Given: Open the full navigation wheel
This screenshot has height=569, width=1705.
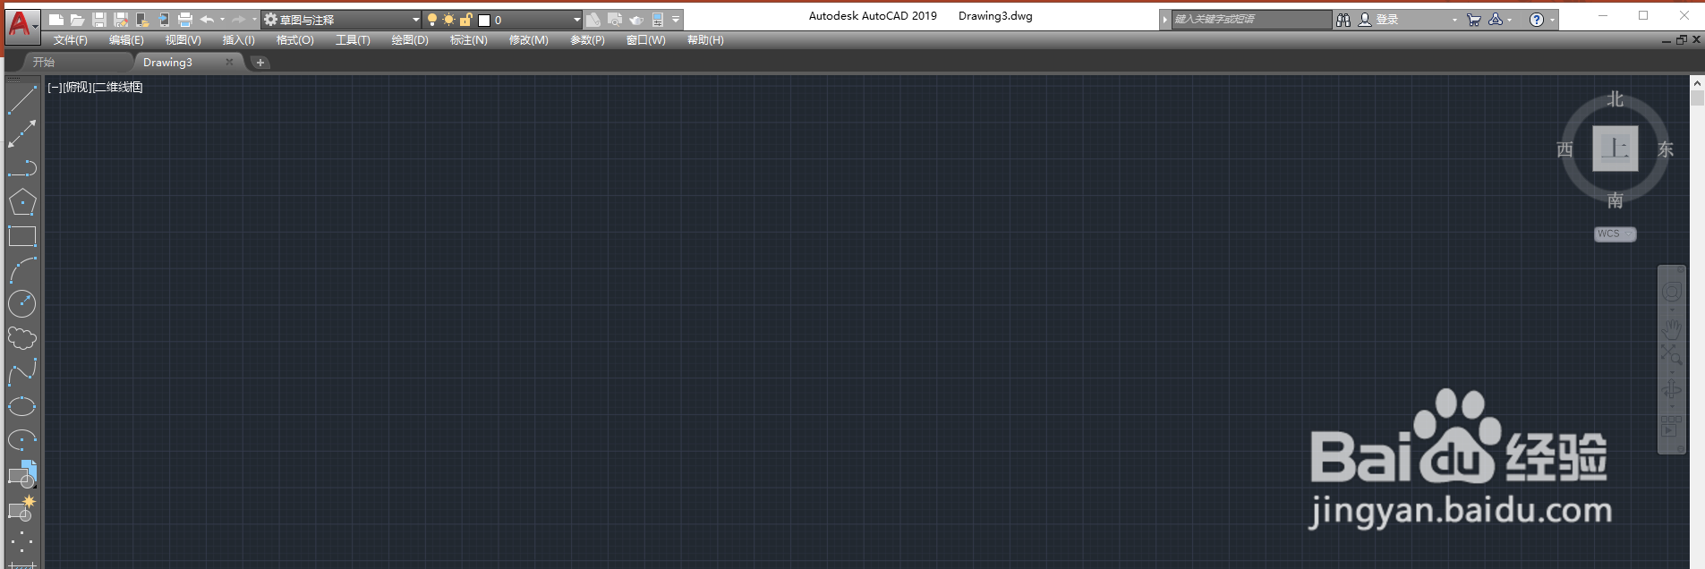Looking at the screenshot, I should (1671, 293).
